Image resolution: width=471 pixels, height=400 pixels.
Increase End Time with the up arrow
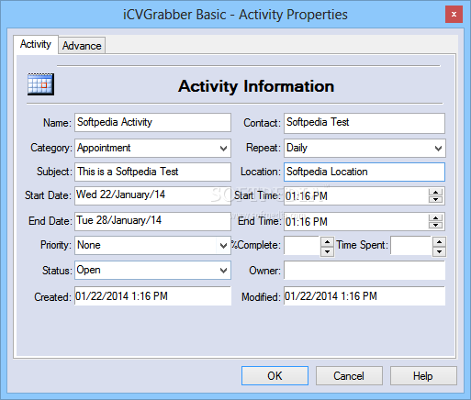[435, 218]
